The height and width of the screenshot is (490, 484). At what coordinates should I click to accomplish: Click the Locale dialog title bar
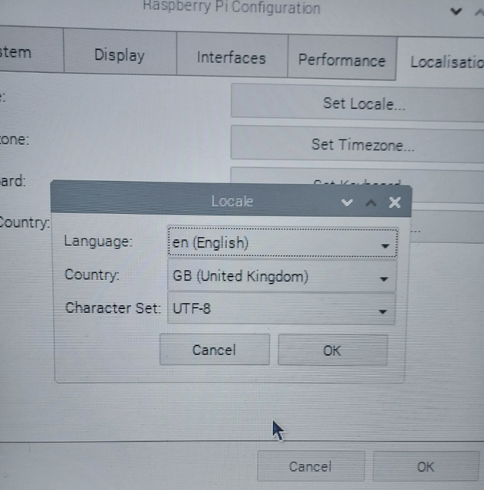pos(232,200)
